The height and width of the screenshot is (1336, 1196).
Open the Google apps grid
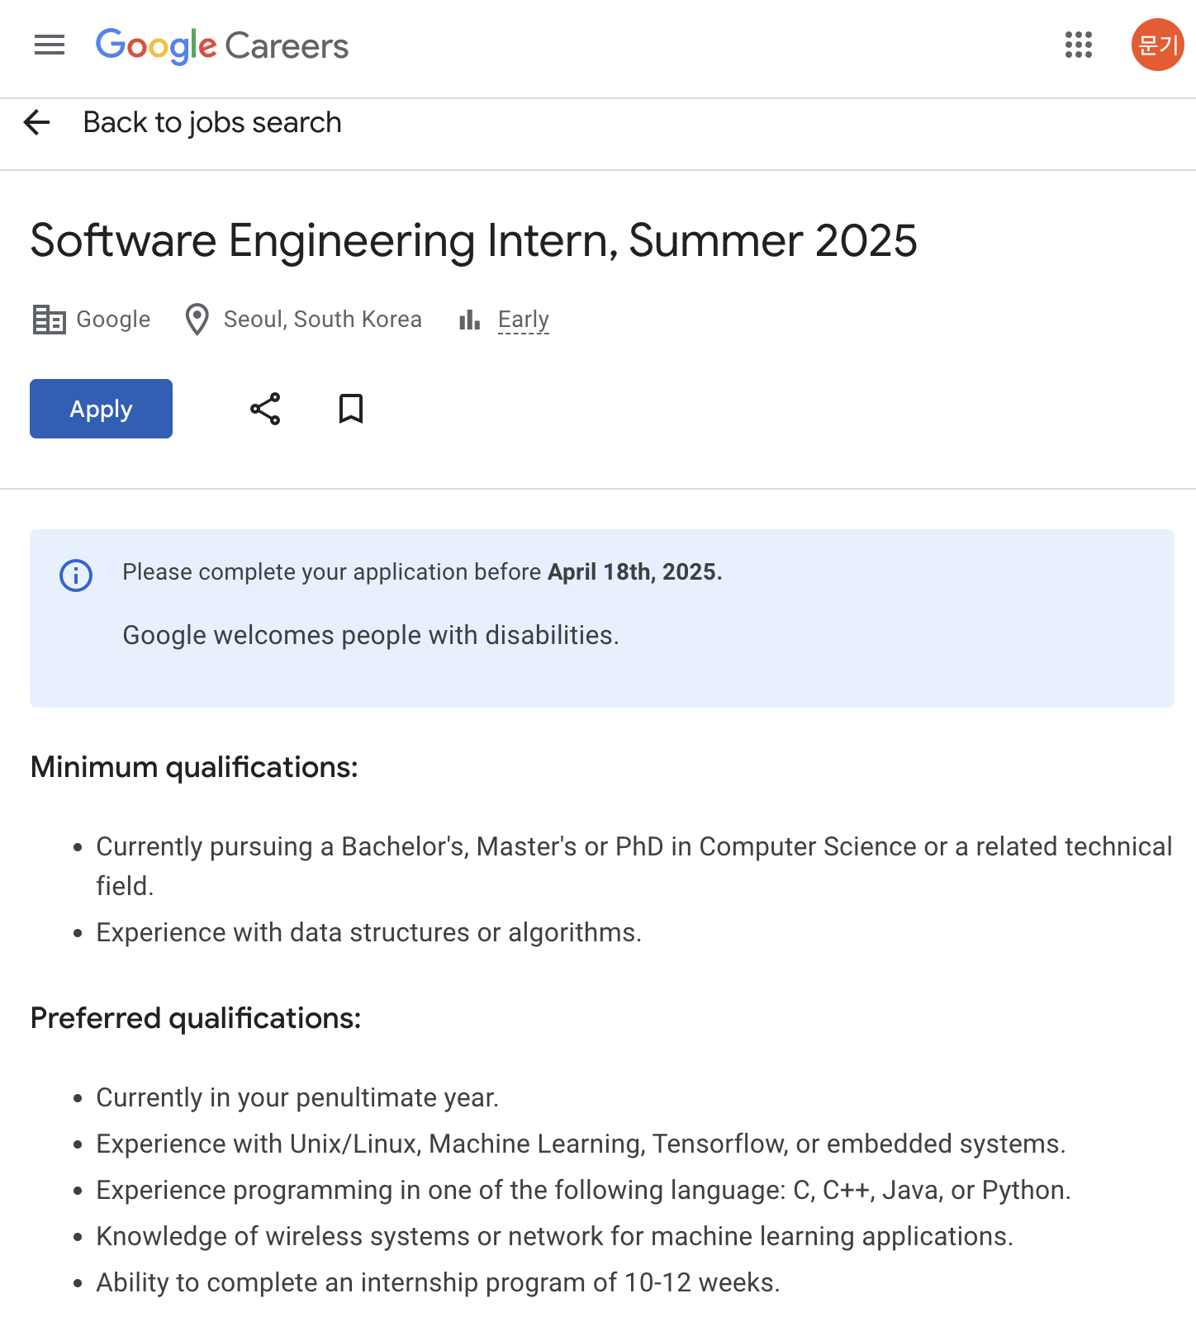point(1079,45)
